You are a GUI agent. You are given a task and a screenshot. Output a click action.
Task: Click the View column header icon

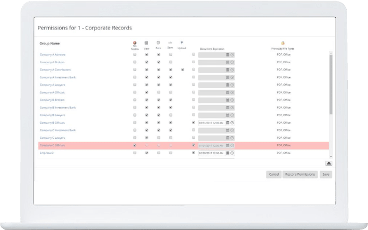pyautogui.click(x=146, y=43)
